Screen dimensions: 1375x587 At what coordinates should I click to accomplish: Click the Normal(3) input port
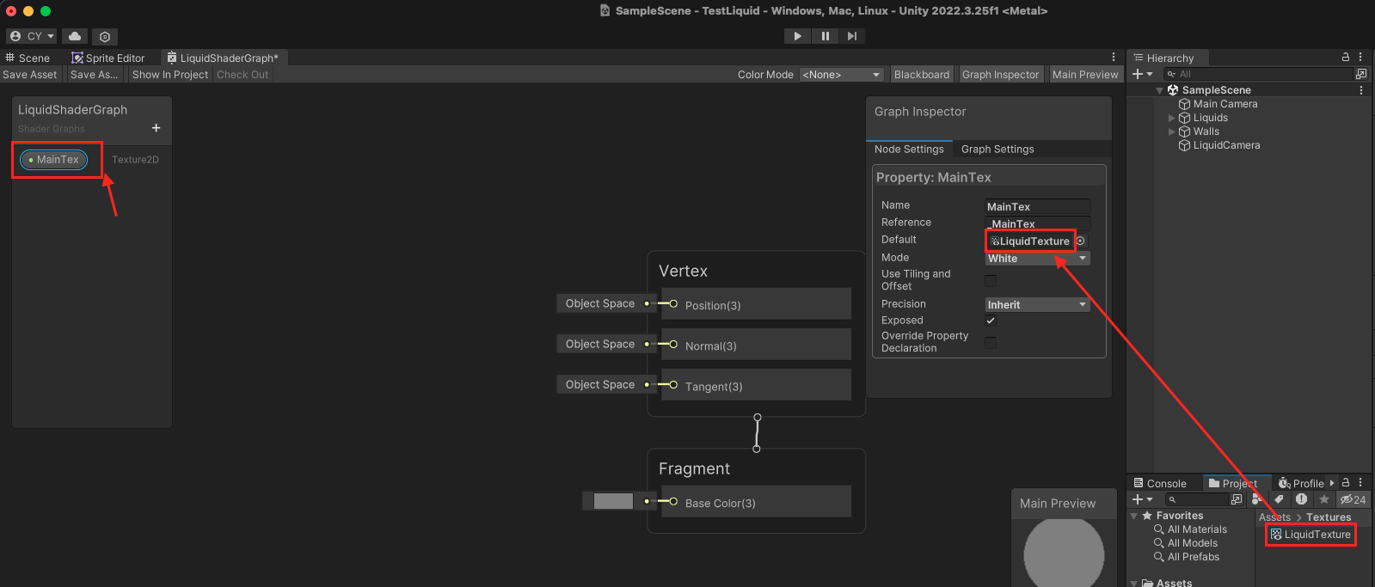click(673, 345)
